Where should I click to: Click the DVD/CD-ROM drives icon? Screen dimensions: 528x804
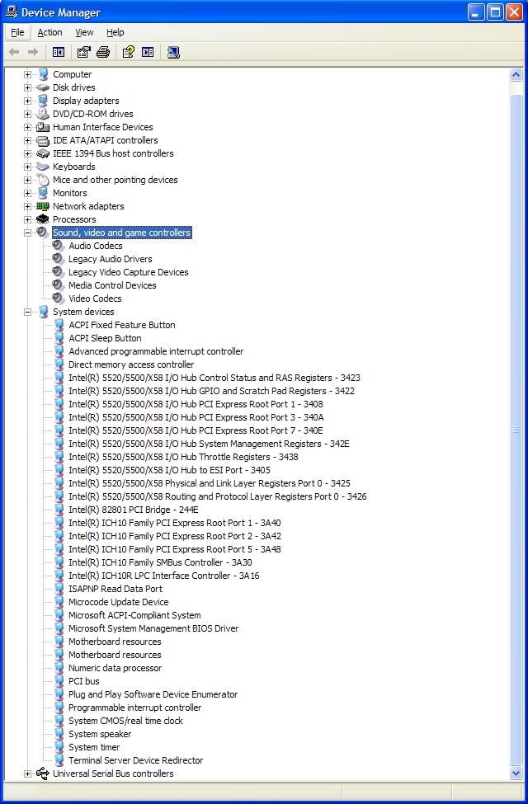[43, 114]
